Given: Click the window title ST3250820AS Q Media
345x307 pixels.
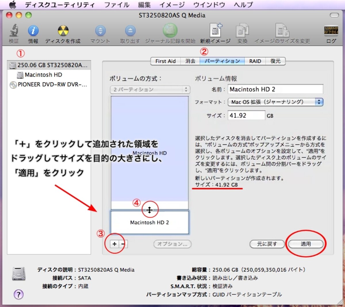Looking at the screenshot, I should (x=172, y=15).
